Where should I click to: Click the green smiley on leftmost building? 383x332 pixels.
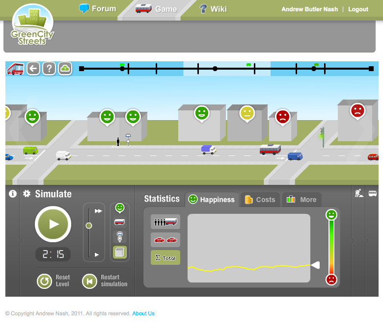[32, 117]
